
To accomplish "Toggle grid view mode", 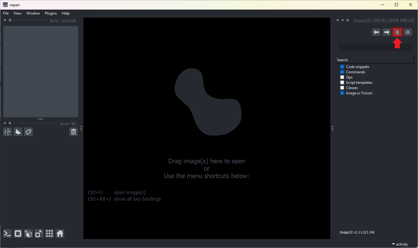I will tap(49, 233).
